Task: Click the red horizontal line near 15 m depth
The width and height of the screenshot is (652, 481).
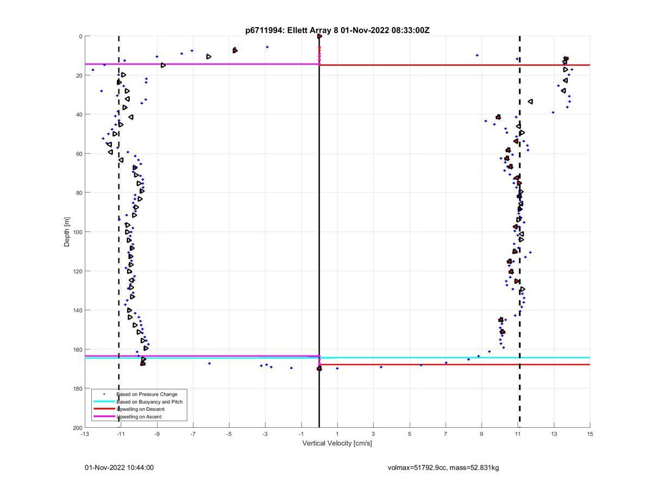Action: pyautogui.click(x=454, y=65)
